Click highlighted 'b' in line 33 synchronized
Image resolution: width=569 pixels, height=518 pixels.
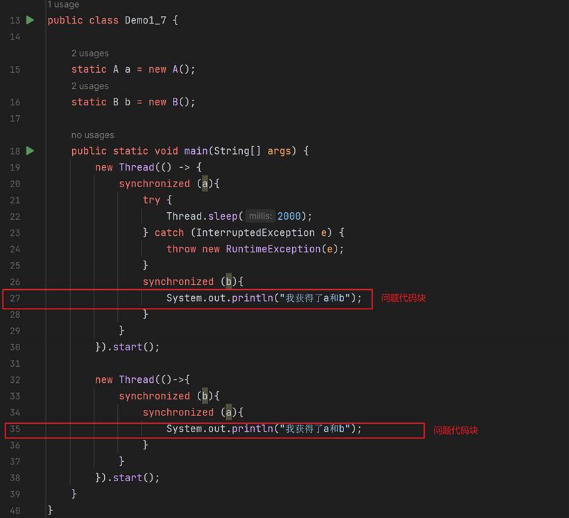pyautogui.click(x=205, y=396)
